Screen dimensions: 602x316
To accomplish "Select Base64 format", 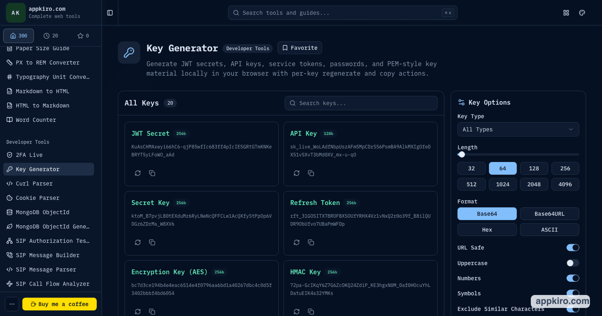I will coord(487,214).
